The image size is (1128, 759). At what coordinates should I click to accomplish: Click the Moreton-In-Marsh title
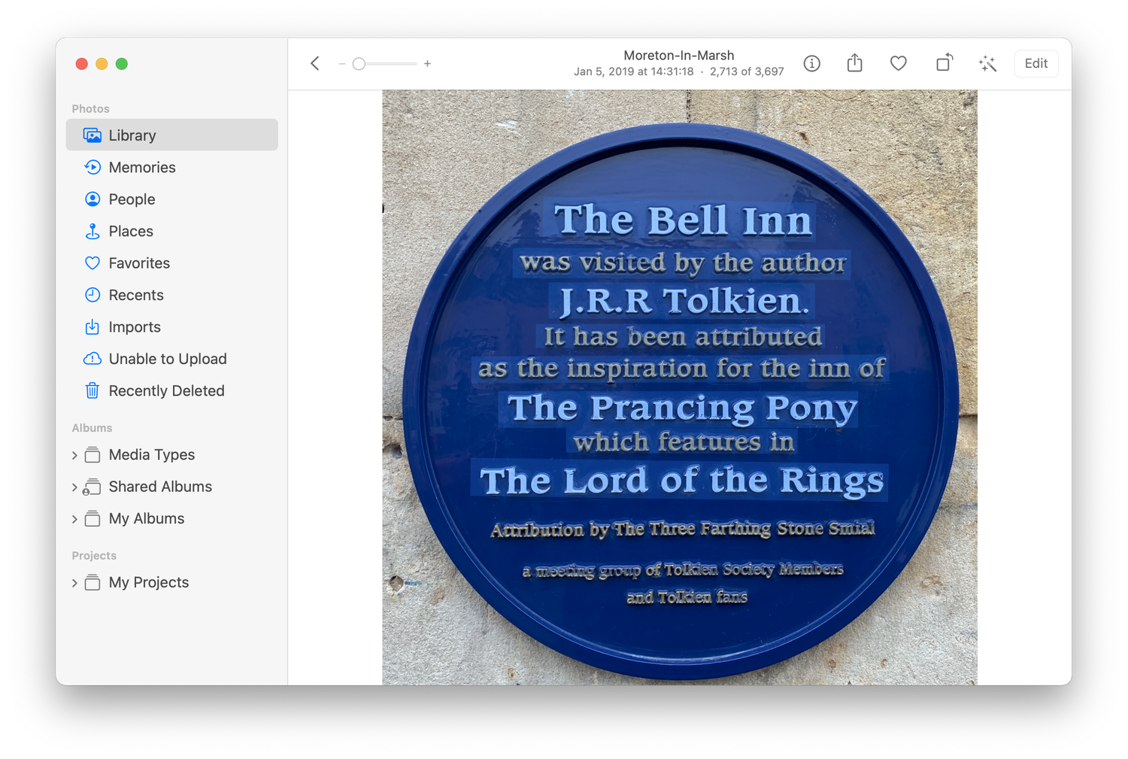[679, 55]
